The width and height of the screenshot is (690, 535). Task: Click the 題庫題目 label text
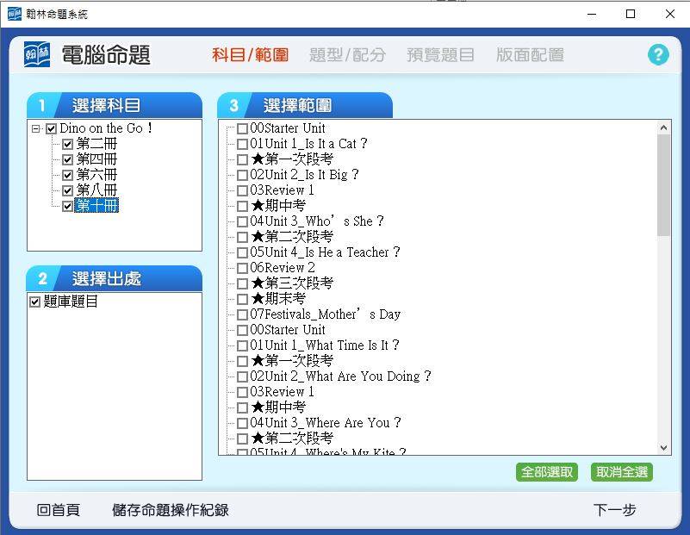71,302
